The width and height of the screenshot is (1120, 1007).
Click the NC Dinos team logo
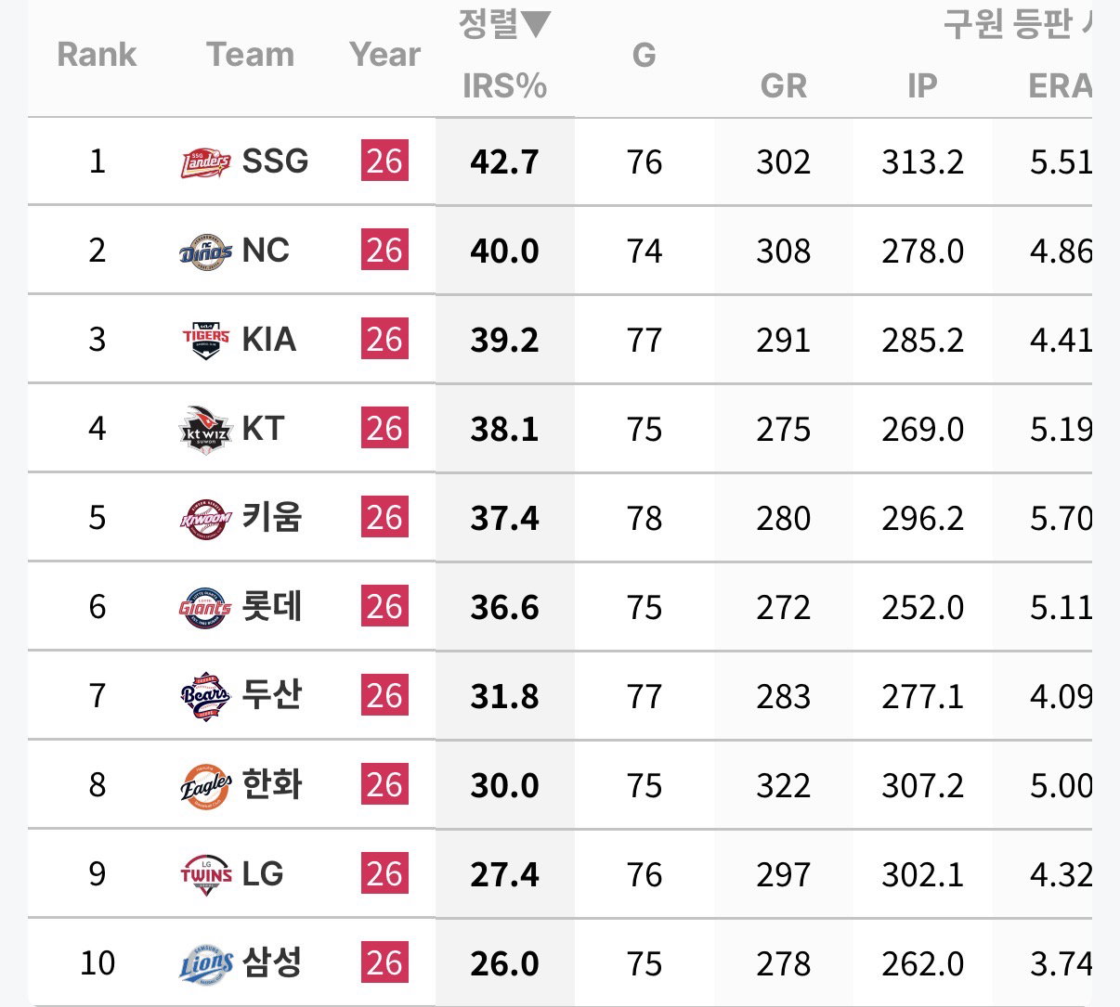(x=205, y=251)
